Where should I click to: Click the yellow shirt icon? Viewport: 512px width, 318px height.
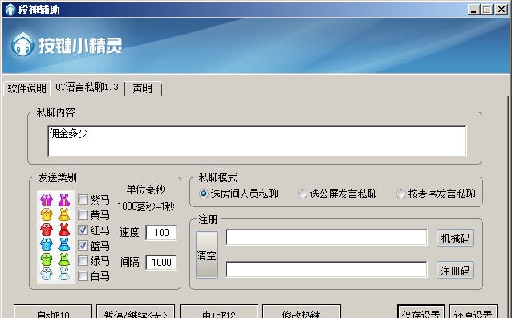coord(47,214)
